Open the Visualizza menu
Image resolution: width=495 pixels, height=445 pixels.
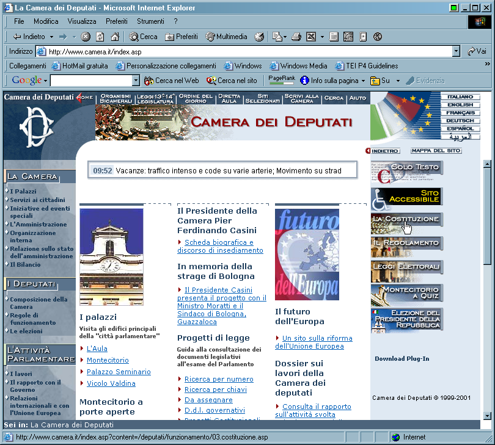[x=82, y=21]
